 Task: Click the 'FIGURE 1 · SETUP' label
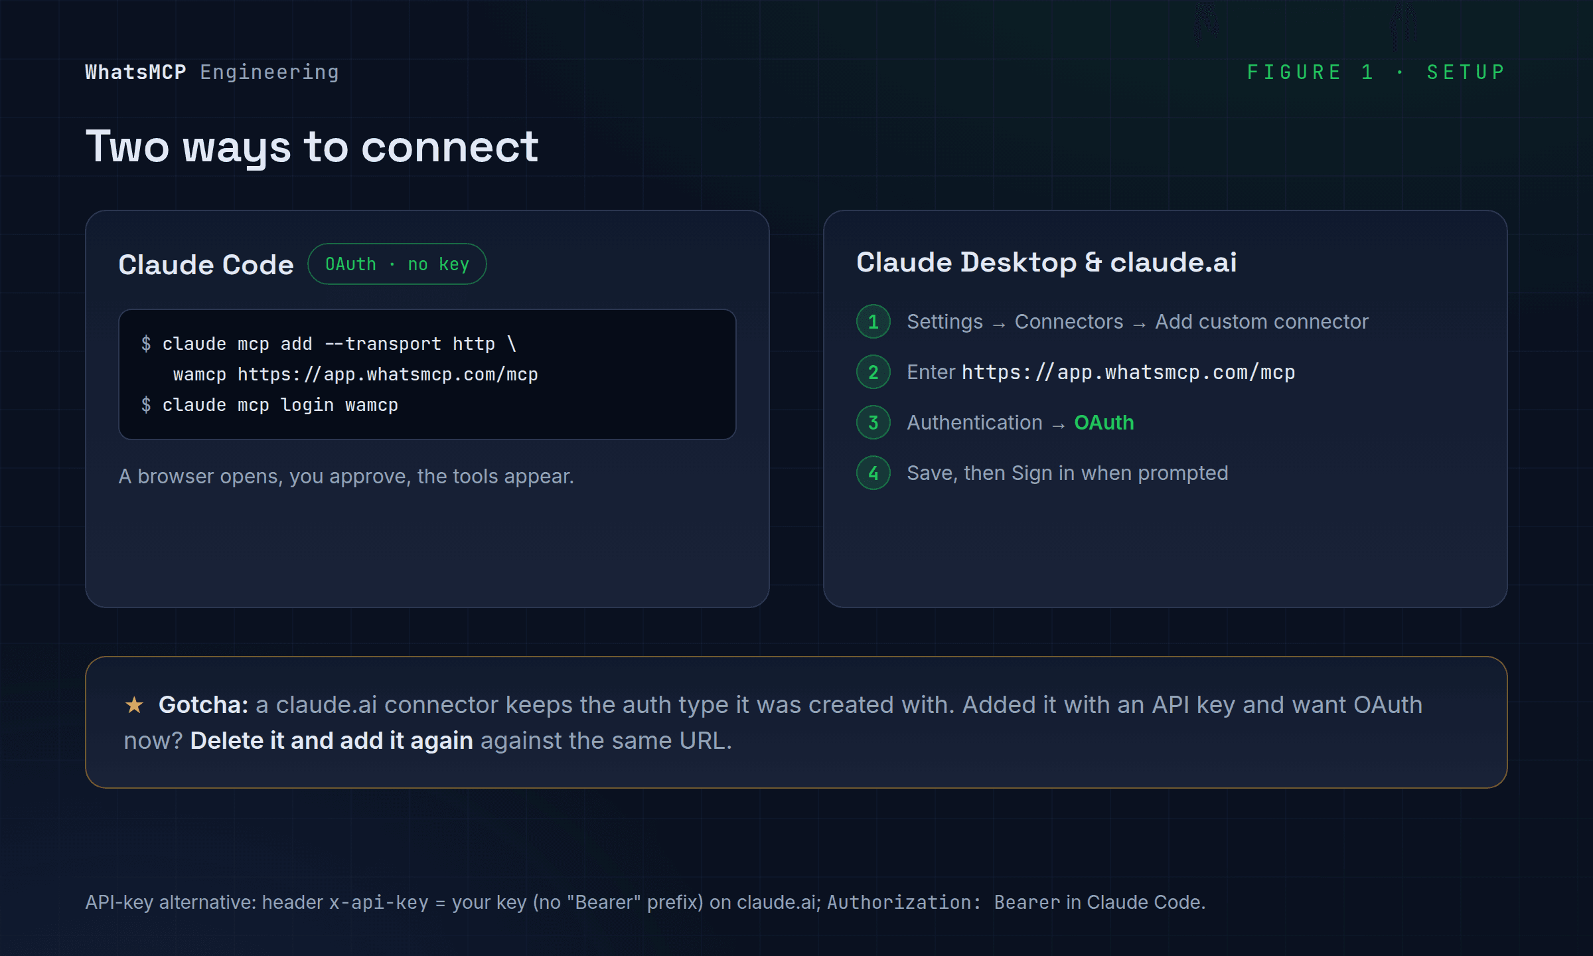coord(1376,72)
